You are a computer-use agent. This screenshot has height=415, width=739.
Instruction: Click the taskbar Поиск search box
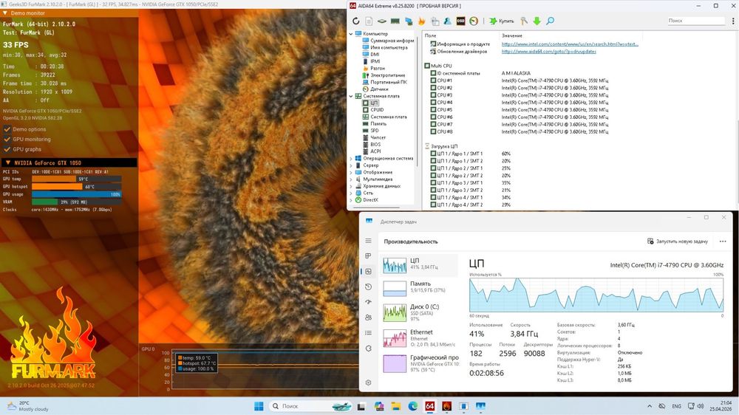tap(310, 406)
